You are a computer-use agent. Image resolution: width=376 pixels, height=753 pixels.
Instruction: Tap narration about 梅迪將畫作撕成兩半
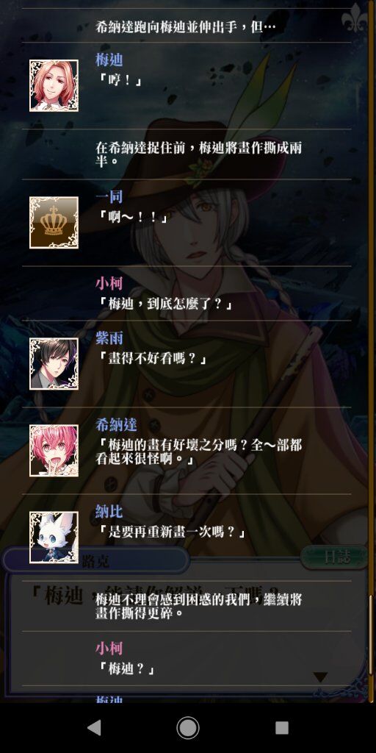[198, 154]
